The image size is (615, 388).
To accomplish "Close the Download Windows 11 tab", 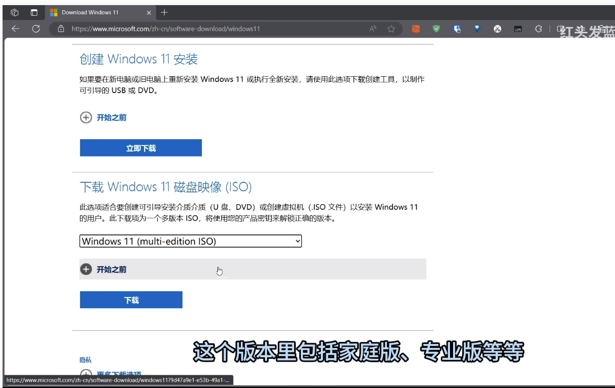I will (x=149, y=12).
